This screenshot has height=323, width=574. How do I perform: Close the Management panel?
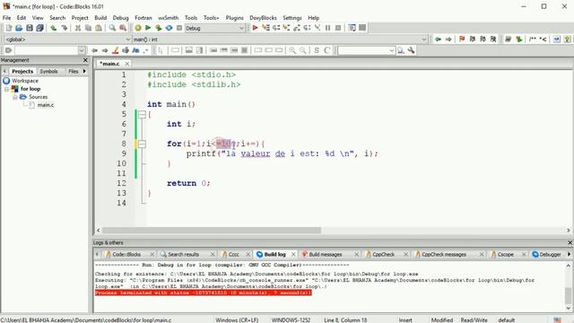85,60
